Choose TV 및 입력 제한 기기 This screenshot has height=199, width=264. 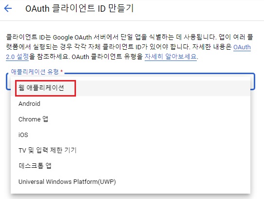click(131, 150)
